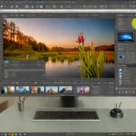Click the round dial icon below floating panel's blue tab
This screenshot has height=136, width=136.
(6, 66)
